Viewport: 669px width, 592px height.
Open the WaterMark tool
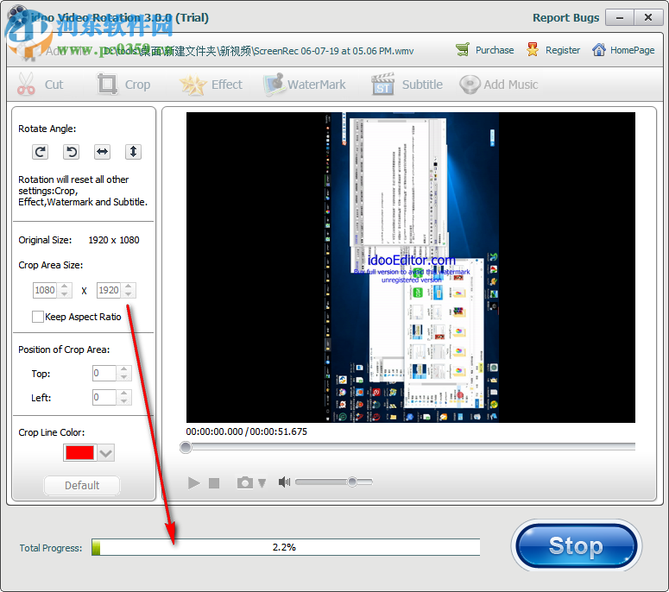274,84
